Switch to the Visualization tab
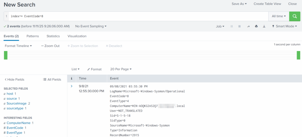Viewport: 302px width, 137px height. [77, 36]
